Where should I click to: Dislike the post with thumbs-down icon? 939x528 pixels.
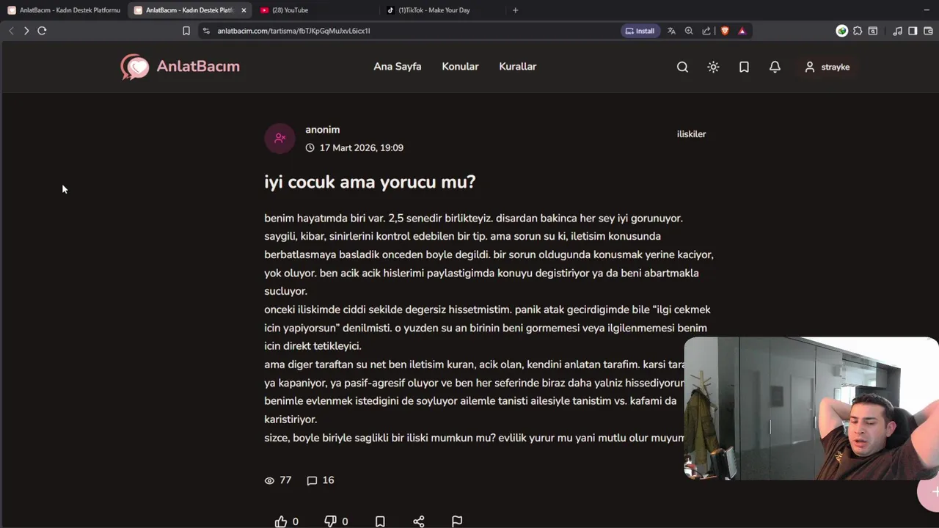point(330,521)
